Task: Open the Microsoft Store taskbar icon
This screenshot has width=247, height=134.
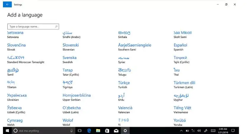Action: (x=107, y=130)
